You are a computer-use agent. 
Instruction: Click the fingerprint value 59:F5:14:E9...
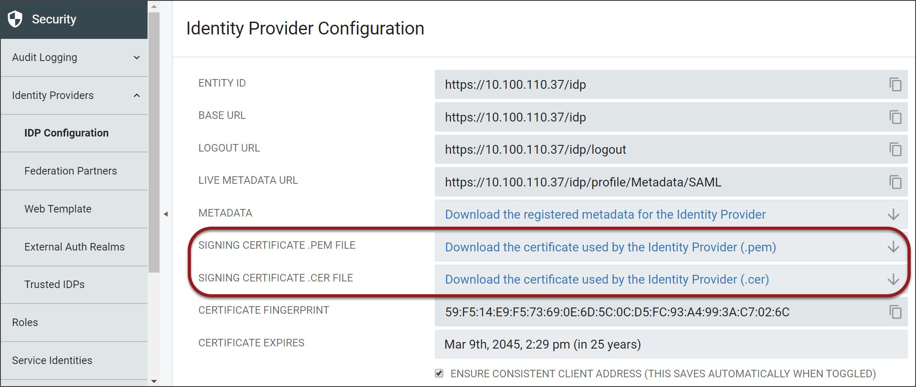click(617, 312)
